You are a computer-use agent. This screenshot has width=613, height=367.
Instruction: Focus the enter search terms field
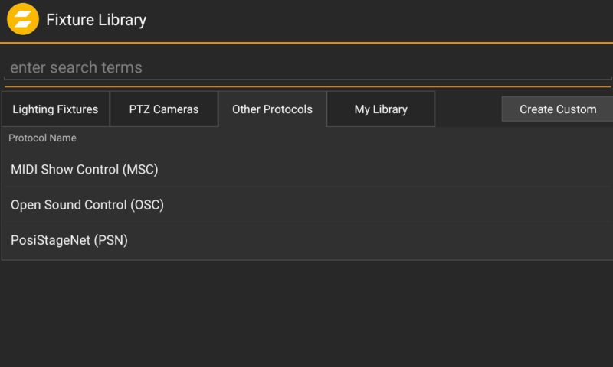click(308, 67)
